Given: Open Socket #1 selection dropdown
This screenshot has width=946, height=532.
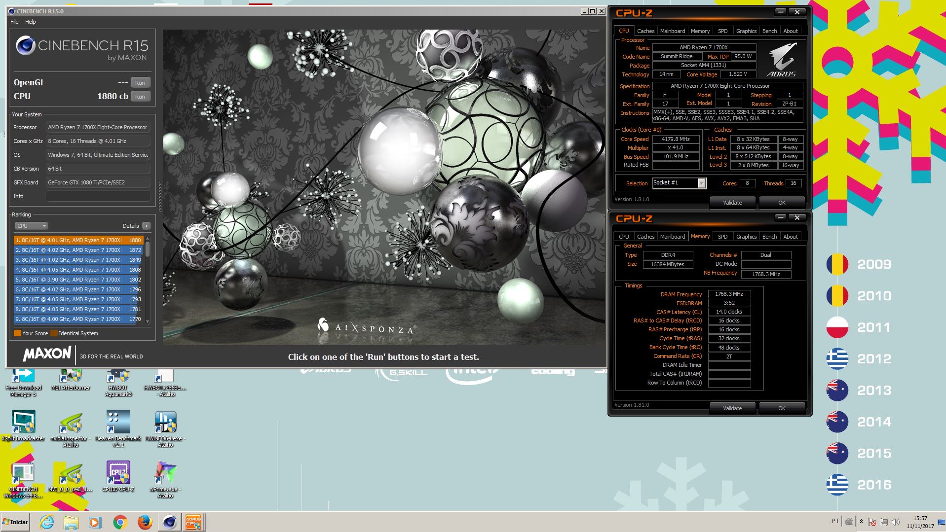Looking at the screenshot, I should pos(679,183).
